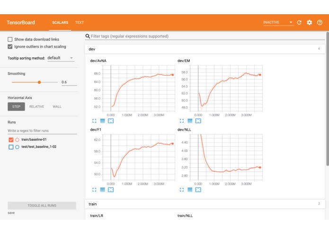Click the TensorBoard logo title

point(21,22)
